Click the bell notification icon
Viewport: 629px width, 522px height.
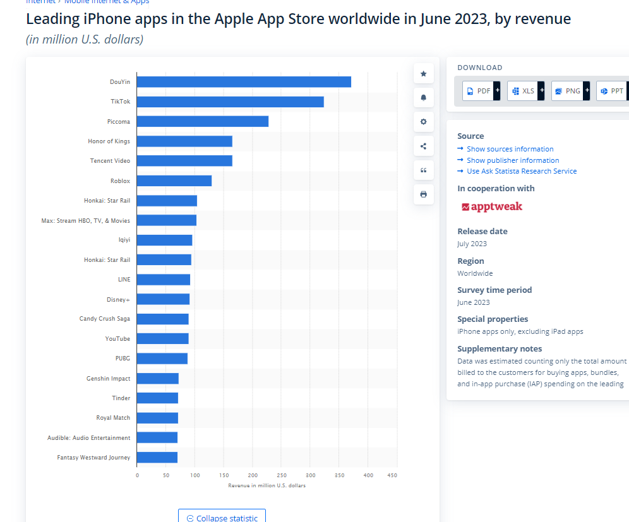click(x=423, y=98)
